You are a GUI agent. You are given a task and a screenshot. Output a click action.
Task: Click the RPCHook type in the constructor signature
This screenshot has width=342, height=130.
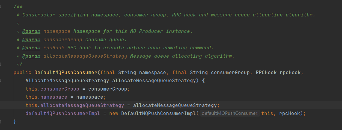coord(266,72)
